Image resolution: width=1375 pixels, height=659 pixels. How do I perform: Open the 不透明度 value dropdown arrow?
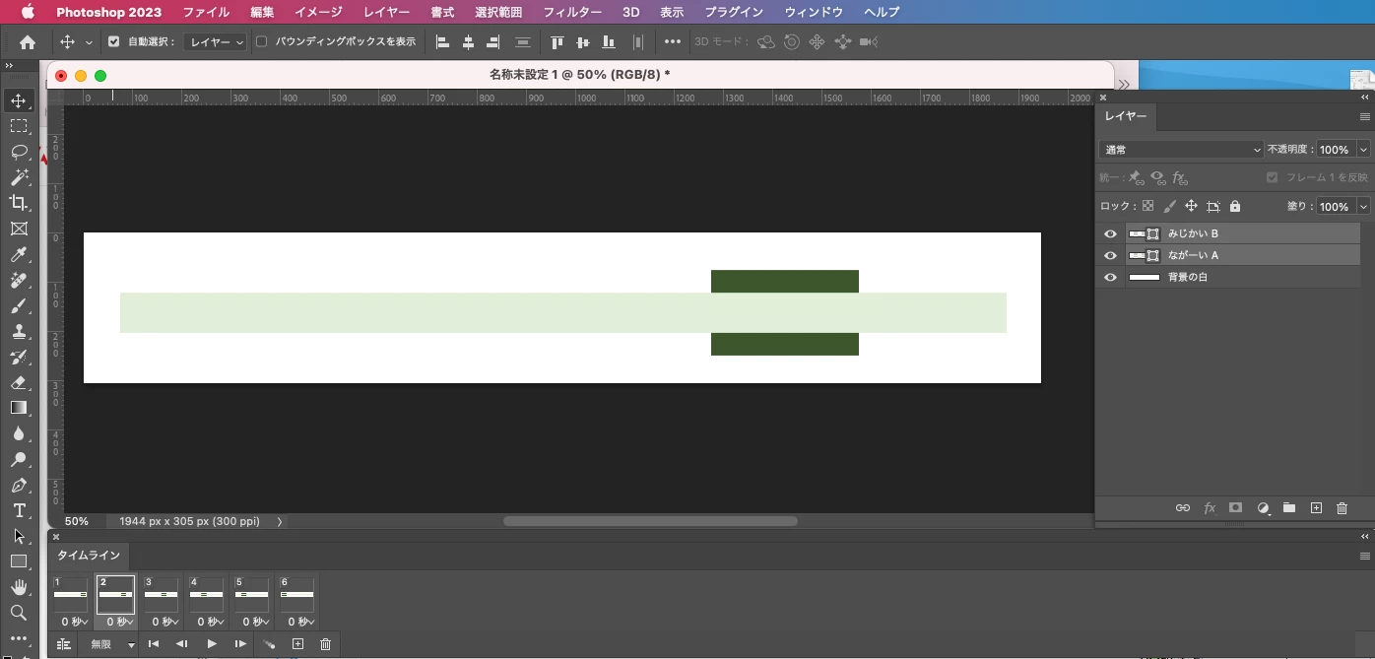click(x=1364, y=150)
